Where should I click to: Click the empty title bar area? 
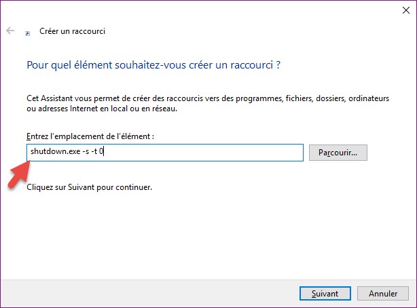[204, 9]
